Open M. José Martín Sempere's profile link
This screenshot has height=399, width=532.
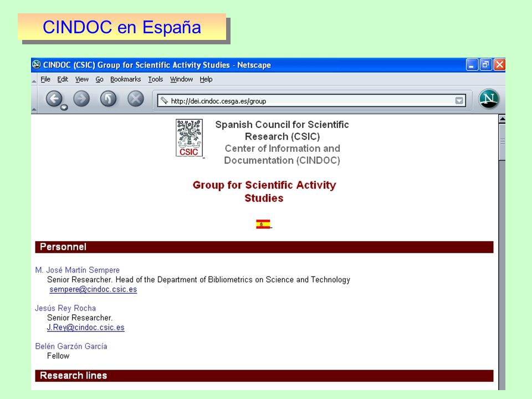click(x=78, y=270)
